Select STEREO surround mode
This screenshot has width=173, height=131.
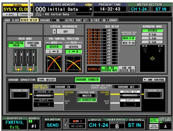pyautogui.click(x=152, y=31)
